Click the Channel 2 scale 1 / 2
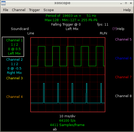 point(14,64)
